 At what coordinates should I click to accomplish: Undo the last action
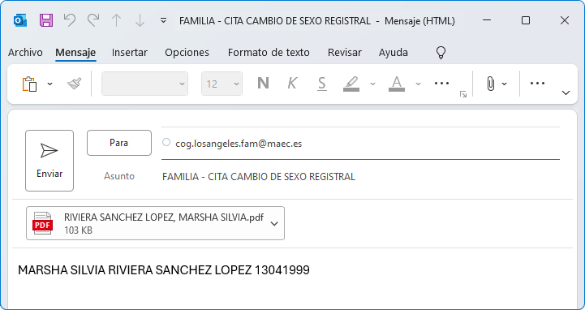[x=70, y=20]
